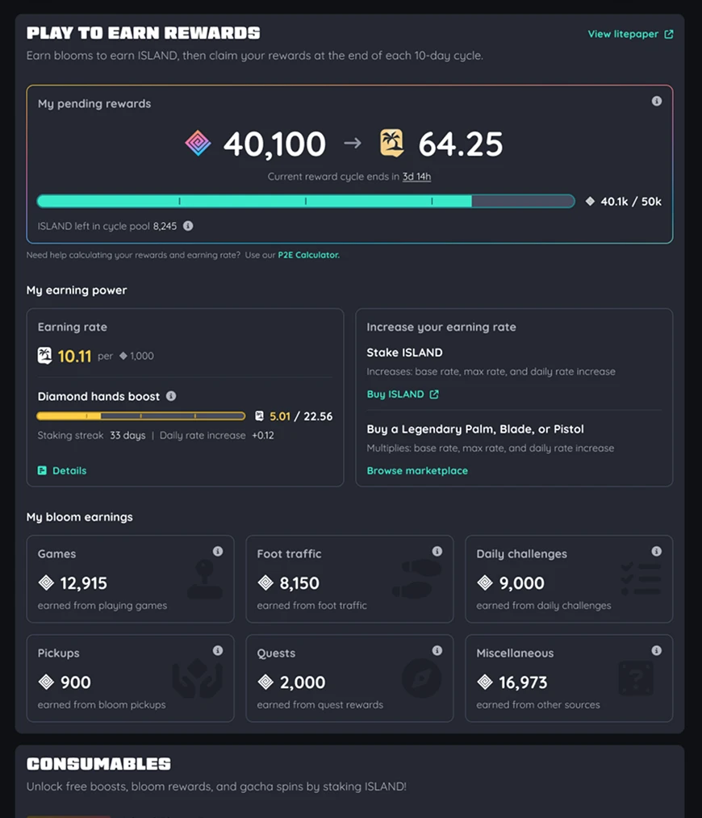Click the external link icon beside Buy ISLAND
This screenshot has height=818, width=702.
coord(434,394)
